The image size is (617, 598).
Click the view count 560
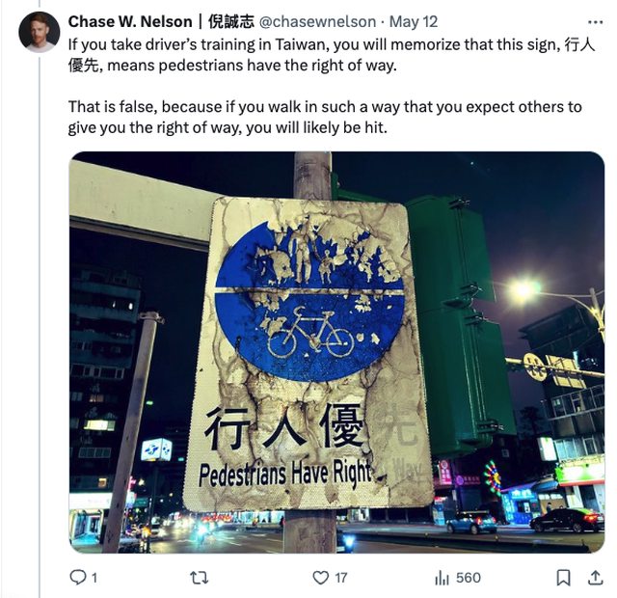(x=469, y=578)
